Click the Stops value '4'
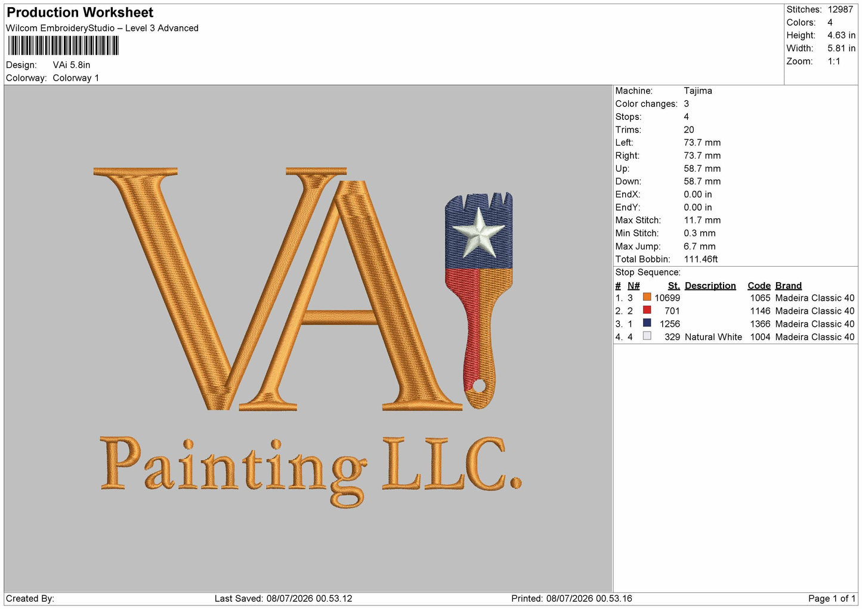The width and height of the screenshot is (862, 609). click(686, 117)
